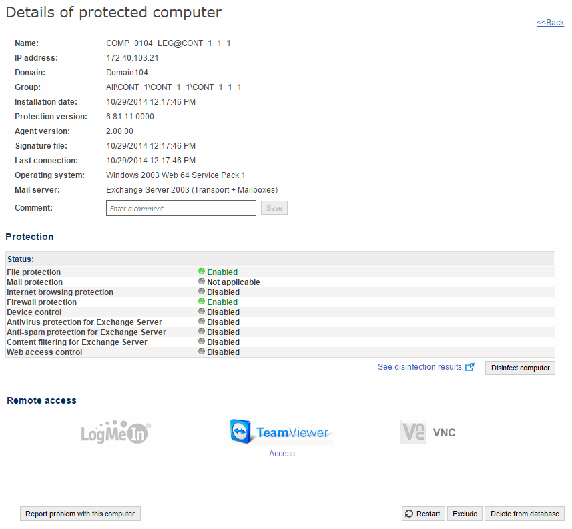572x529 pixels.
Task: Open the See disinfection results link
Action: click(419, 367)
